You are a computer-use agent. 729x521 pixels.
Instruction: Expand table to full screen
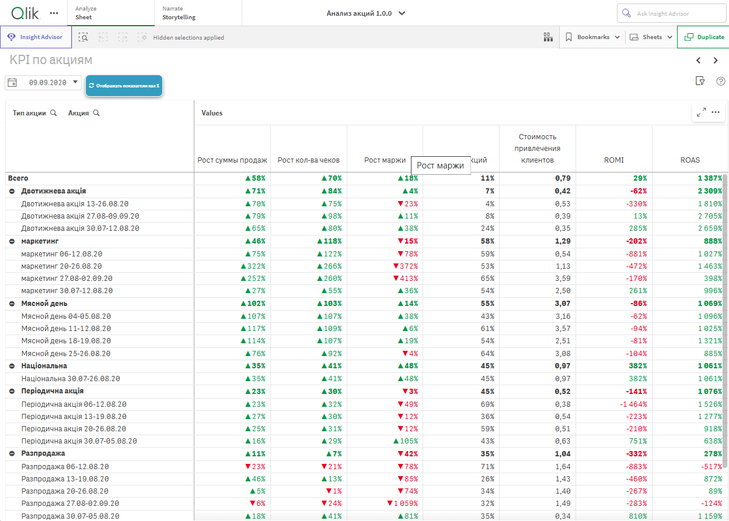pyautogui.click(x=701, y=112)
